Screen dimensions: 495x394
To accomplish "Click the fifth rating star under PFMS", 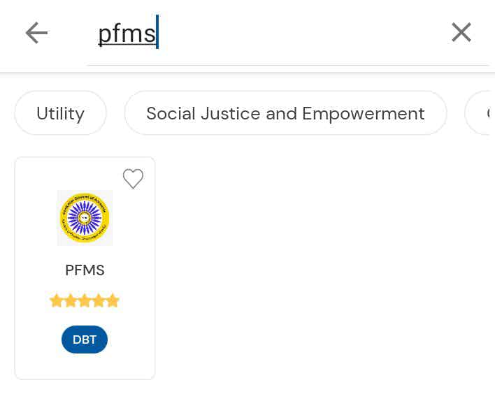I will point(113,301).
